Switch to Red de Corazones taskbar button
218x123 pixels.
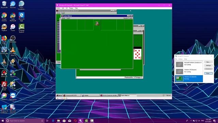(109, 95)
